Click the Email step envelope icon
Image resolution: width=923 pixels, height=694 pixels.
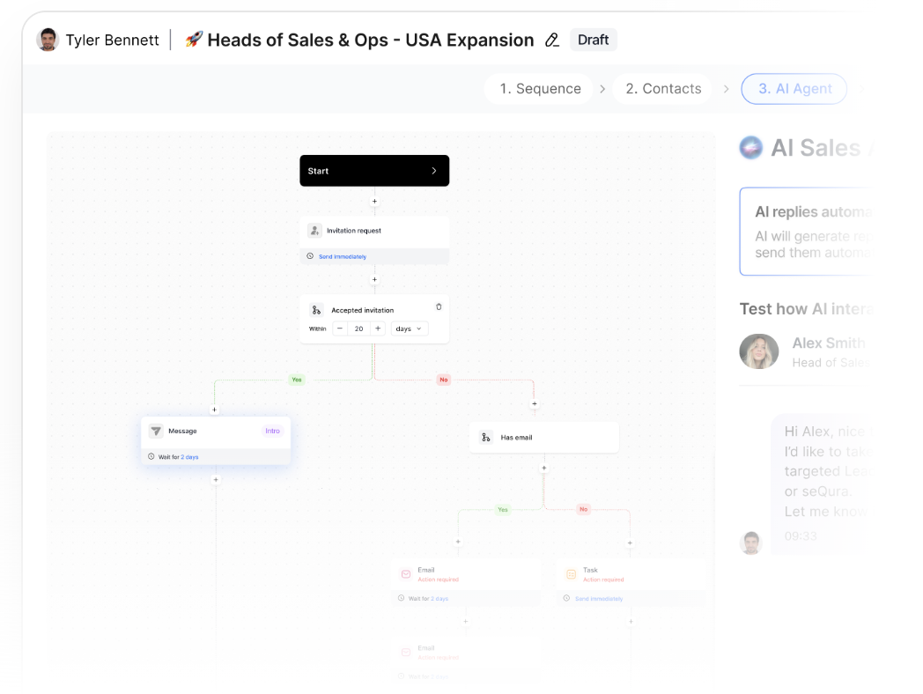(x=406, y=574)
